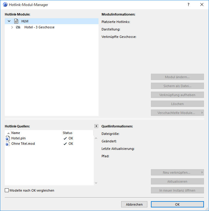
Task: Collapse the HLM tree node
Action: tap(9, 21)
